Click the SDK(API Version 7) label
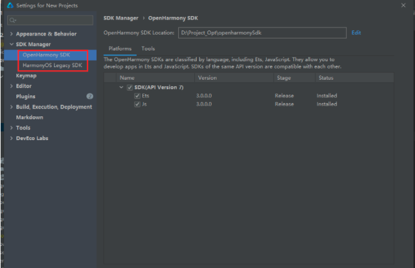The height and width of the screenshot is (268, 415). 159,88
